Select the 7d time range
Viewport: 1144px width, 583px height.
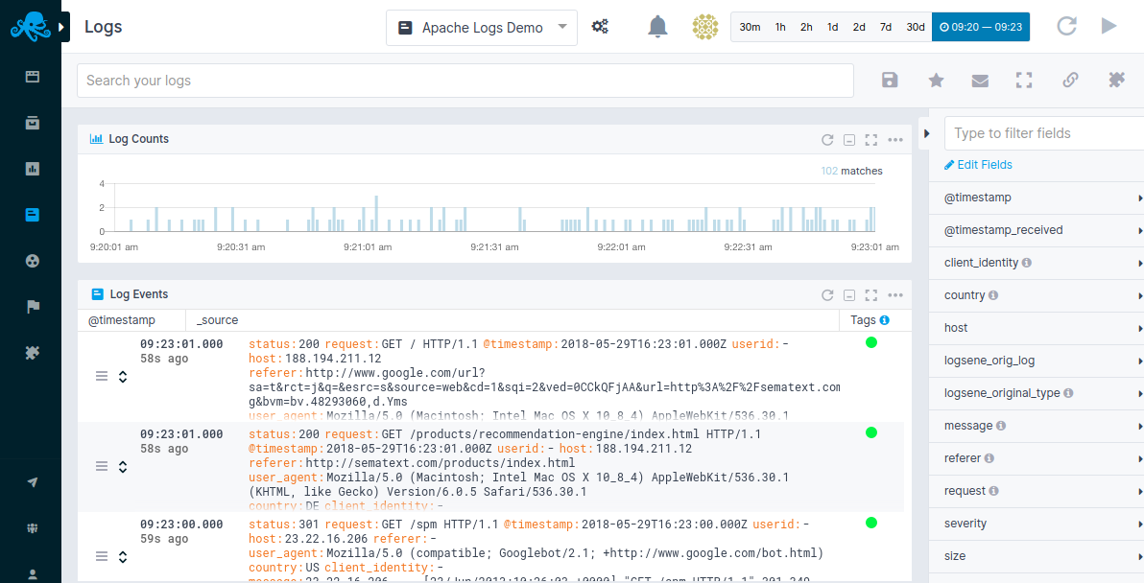click(885, 27)
